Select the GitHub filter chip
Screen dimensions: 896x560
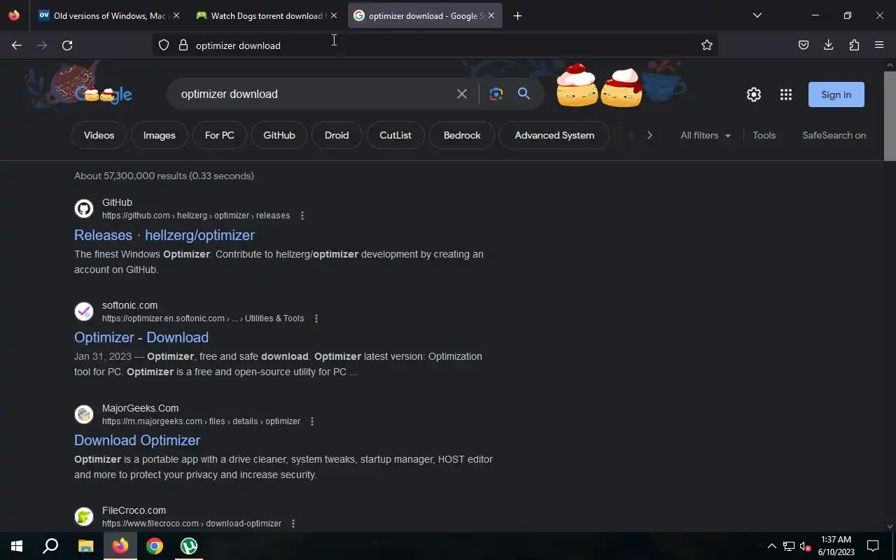279,135
